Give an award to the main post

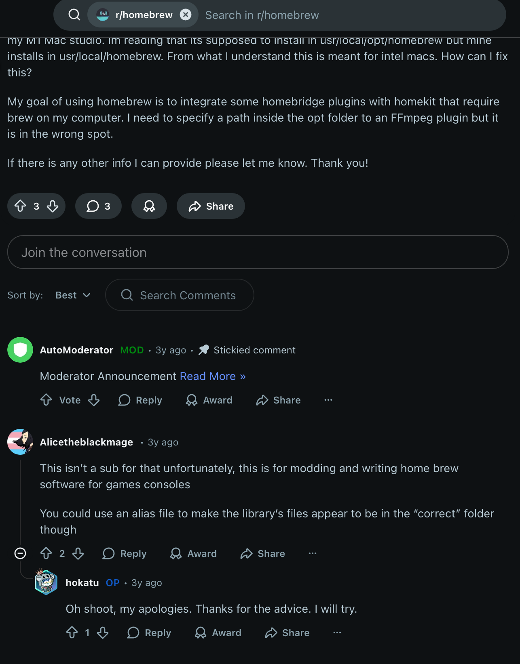click(149, 206)
